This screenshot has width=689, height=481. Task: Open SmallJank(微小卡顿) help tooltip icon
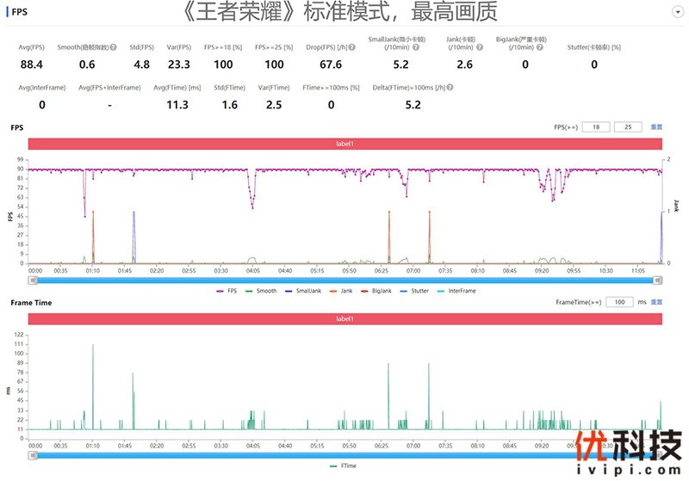point(416,48)
